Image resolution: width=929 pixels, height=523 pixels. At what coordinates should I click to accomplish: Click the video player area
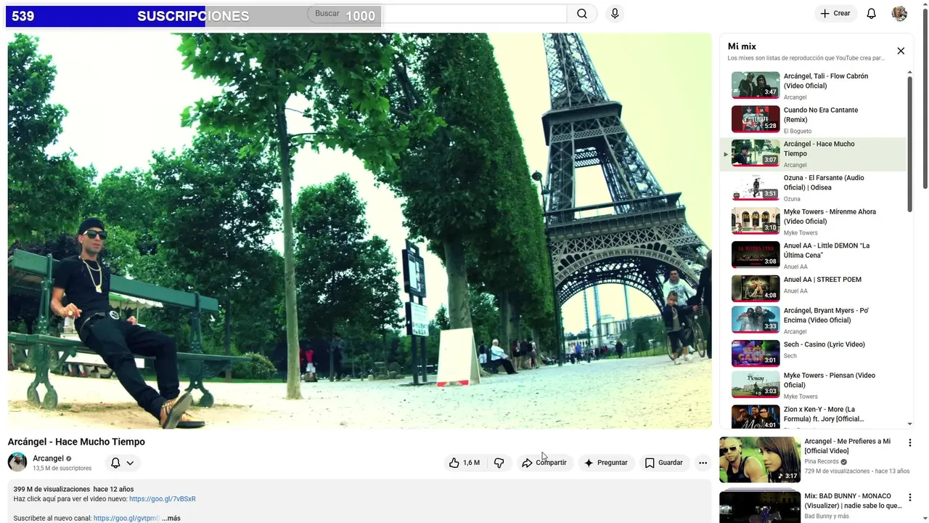click(x=359, y=231)
